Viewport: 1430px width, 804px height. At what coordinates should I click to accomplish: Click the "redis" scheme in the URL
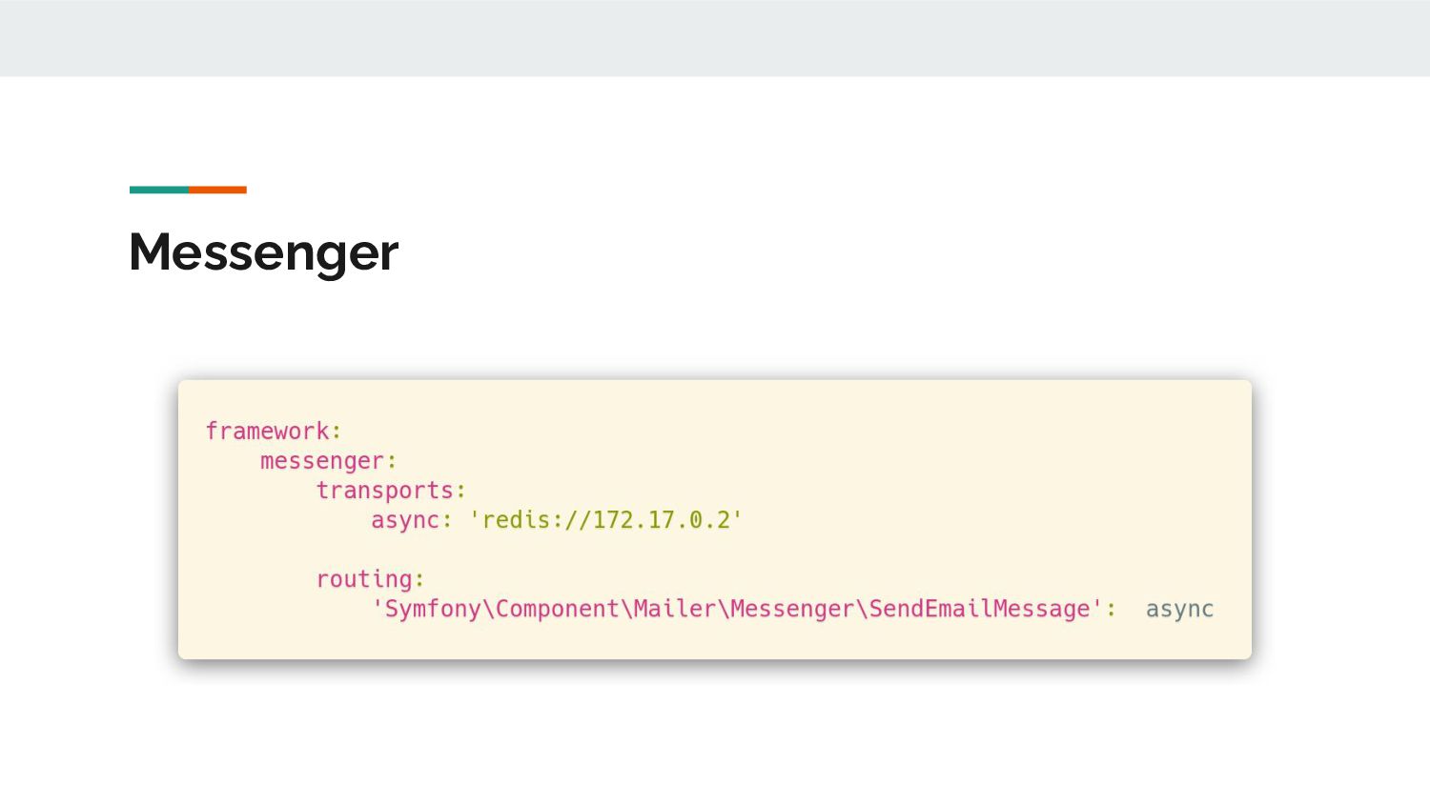[516, 520]
